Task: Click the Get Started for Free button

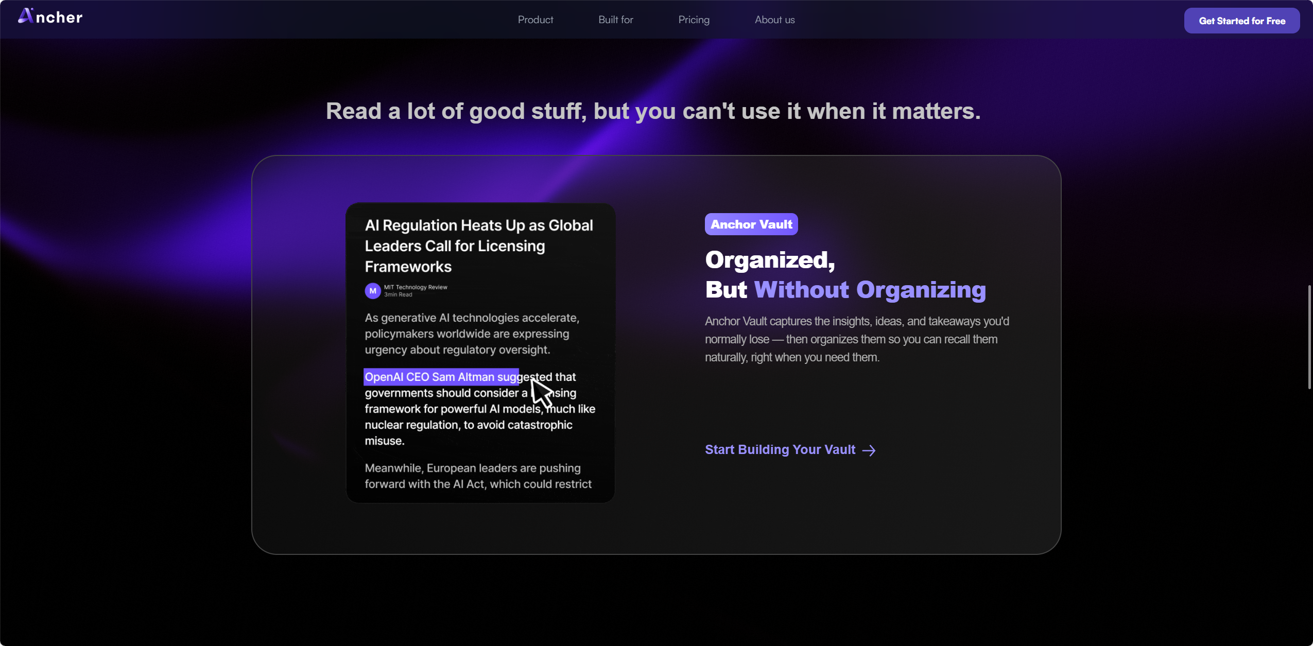Action: (1241, 21)
